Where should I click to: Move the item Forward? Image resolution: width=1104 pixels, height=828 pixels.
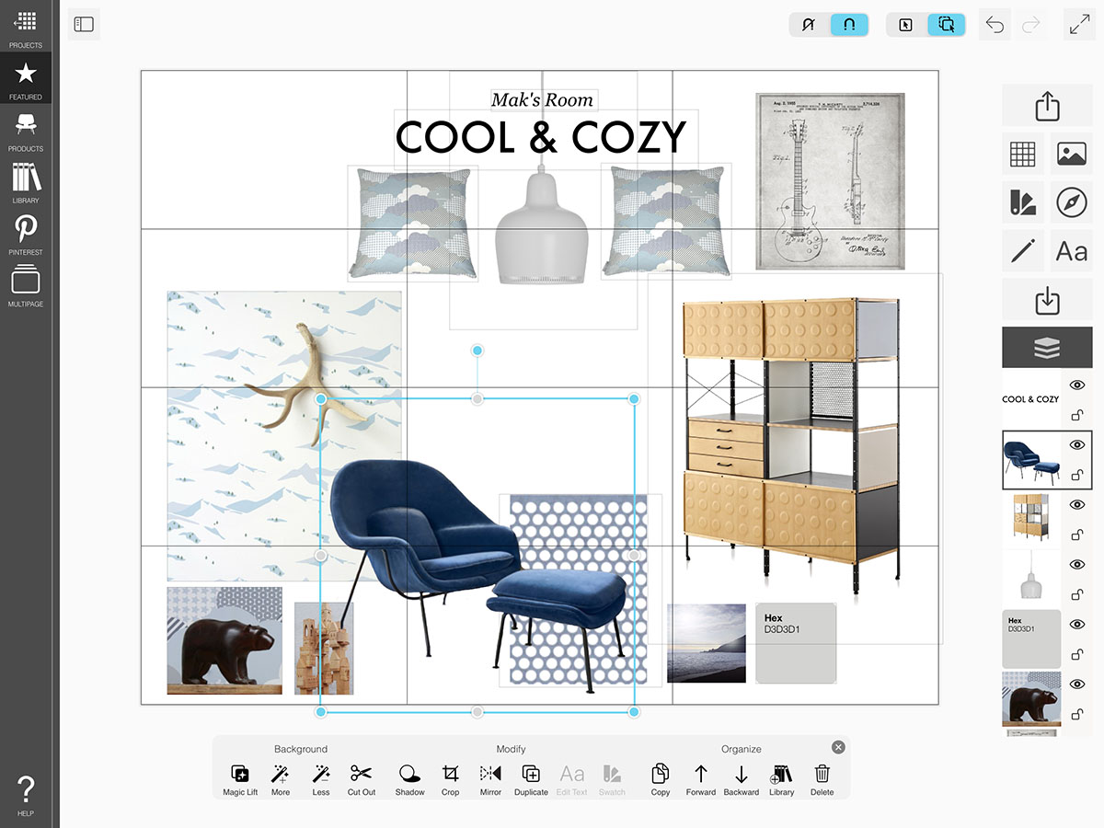(700, 778)
